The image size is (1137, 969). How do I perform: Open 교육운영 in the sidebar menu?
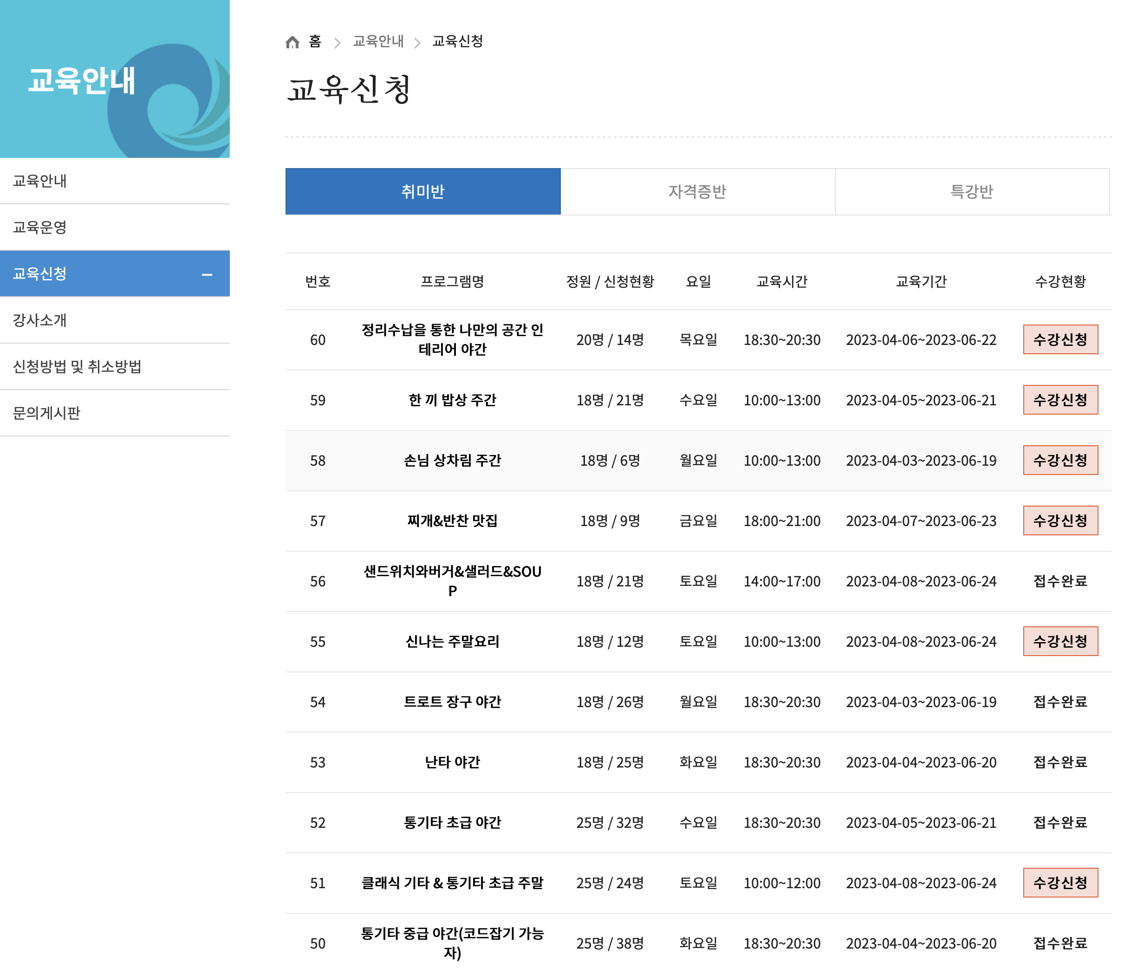coord(39,227)
